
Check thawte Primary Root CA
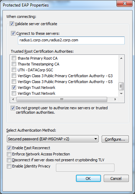14,58
